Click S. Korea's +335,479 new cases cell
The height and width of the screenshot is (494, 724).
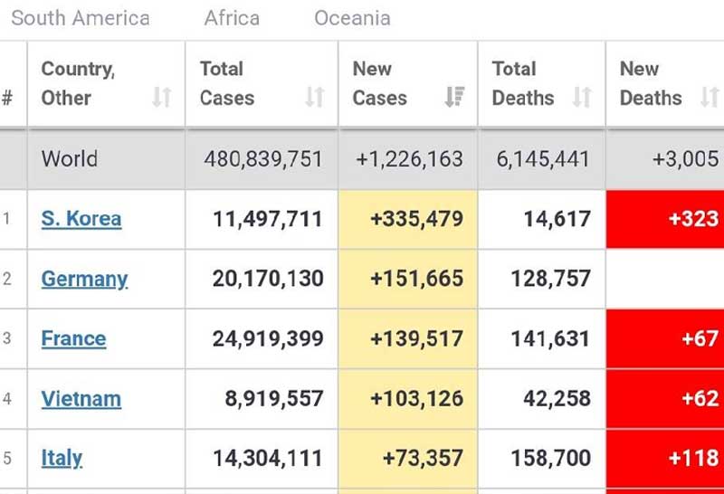(x=416, y=219)
